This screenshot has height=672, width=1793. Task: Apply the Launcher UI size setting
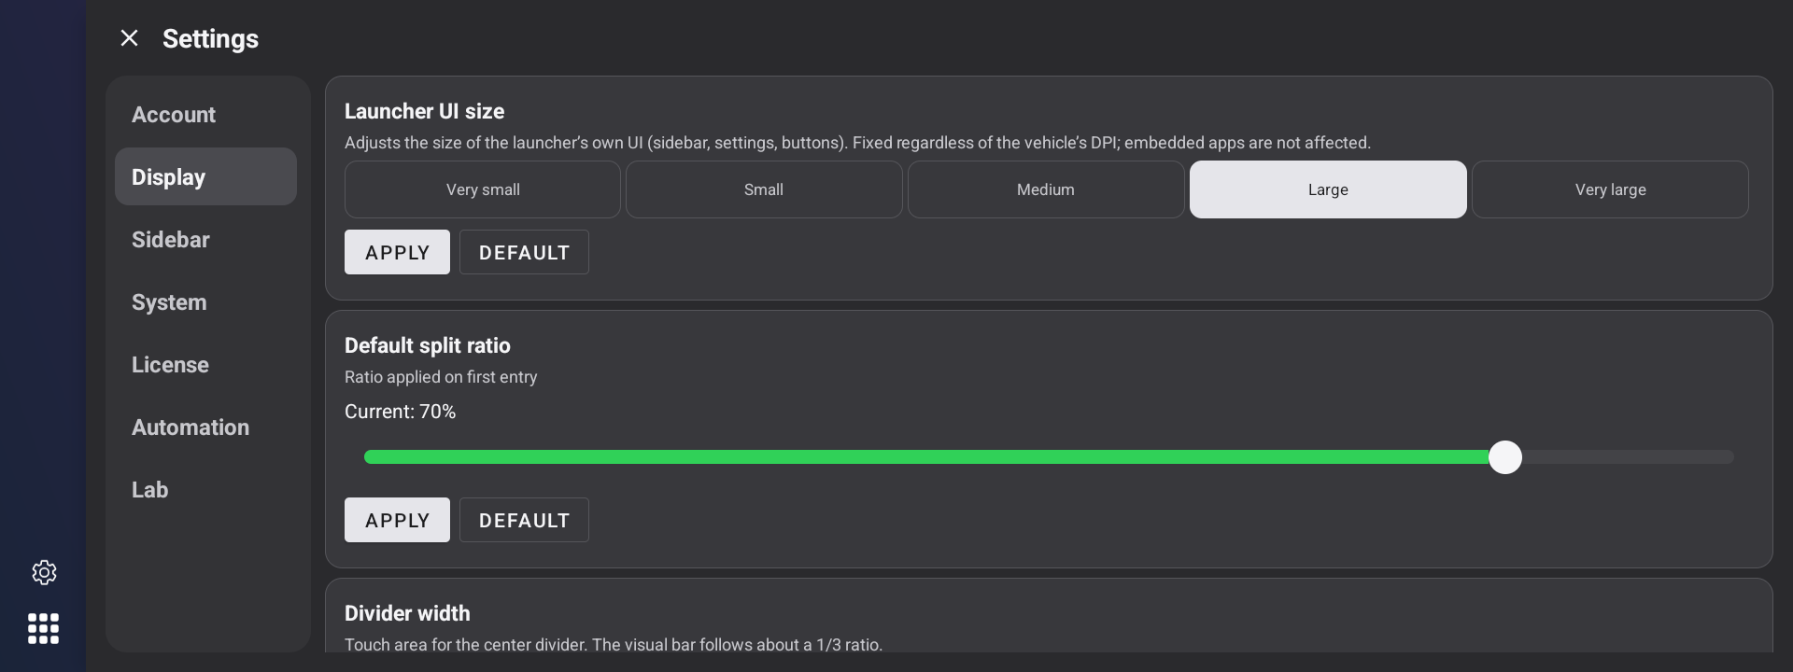point(397,252)
